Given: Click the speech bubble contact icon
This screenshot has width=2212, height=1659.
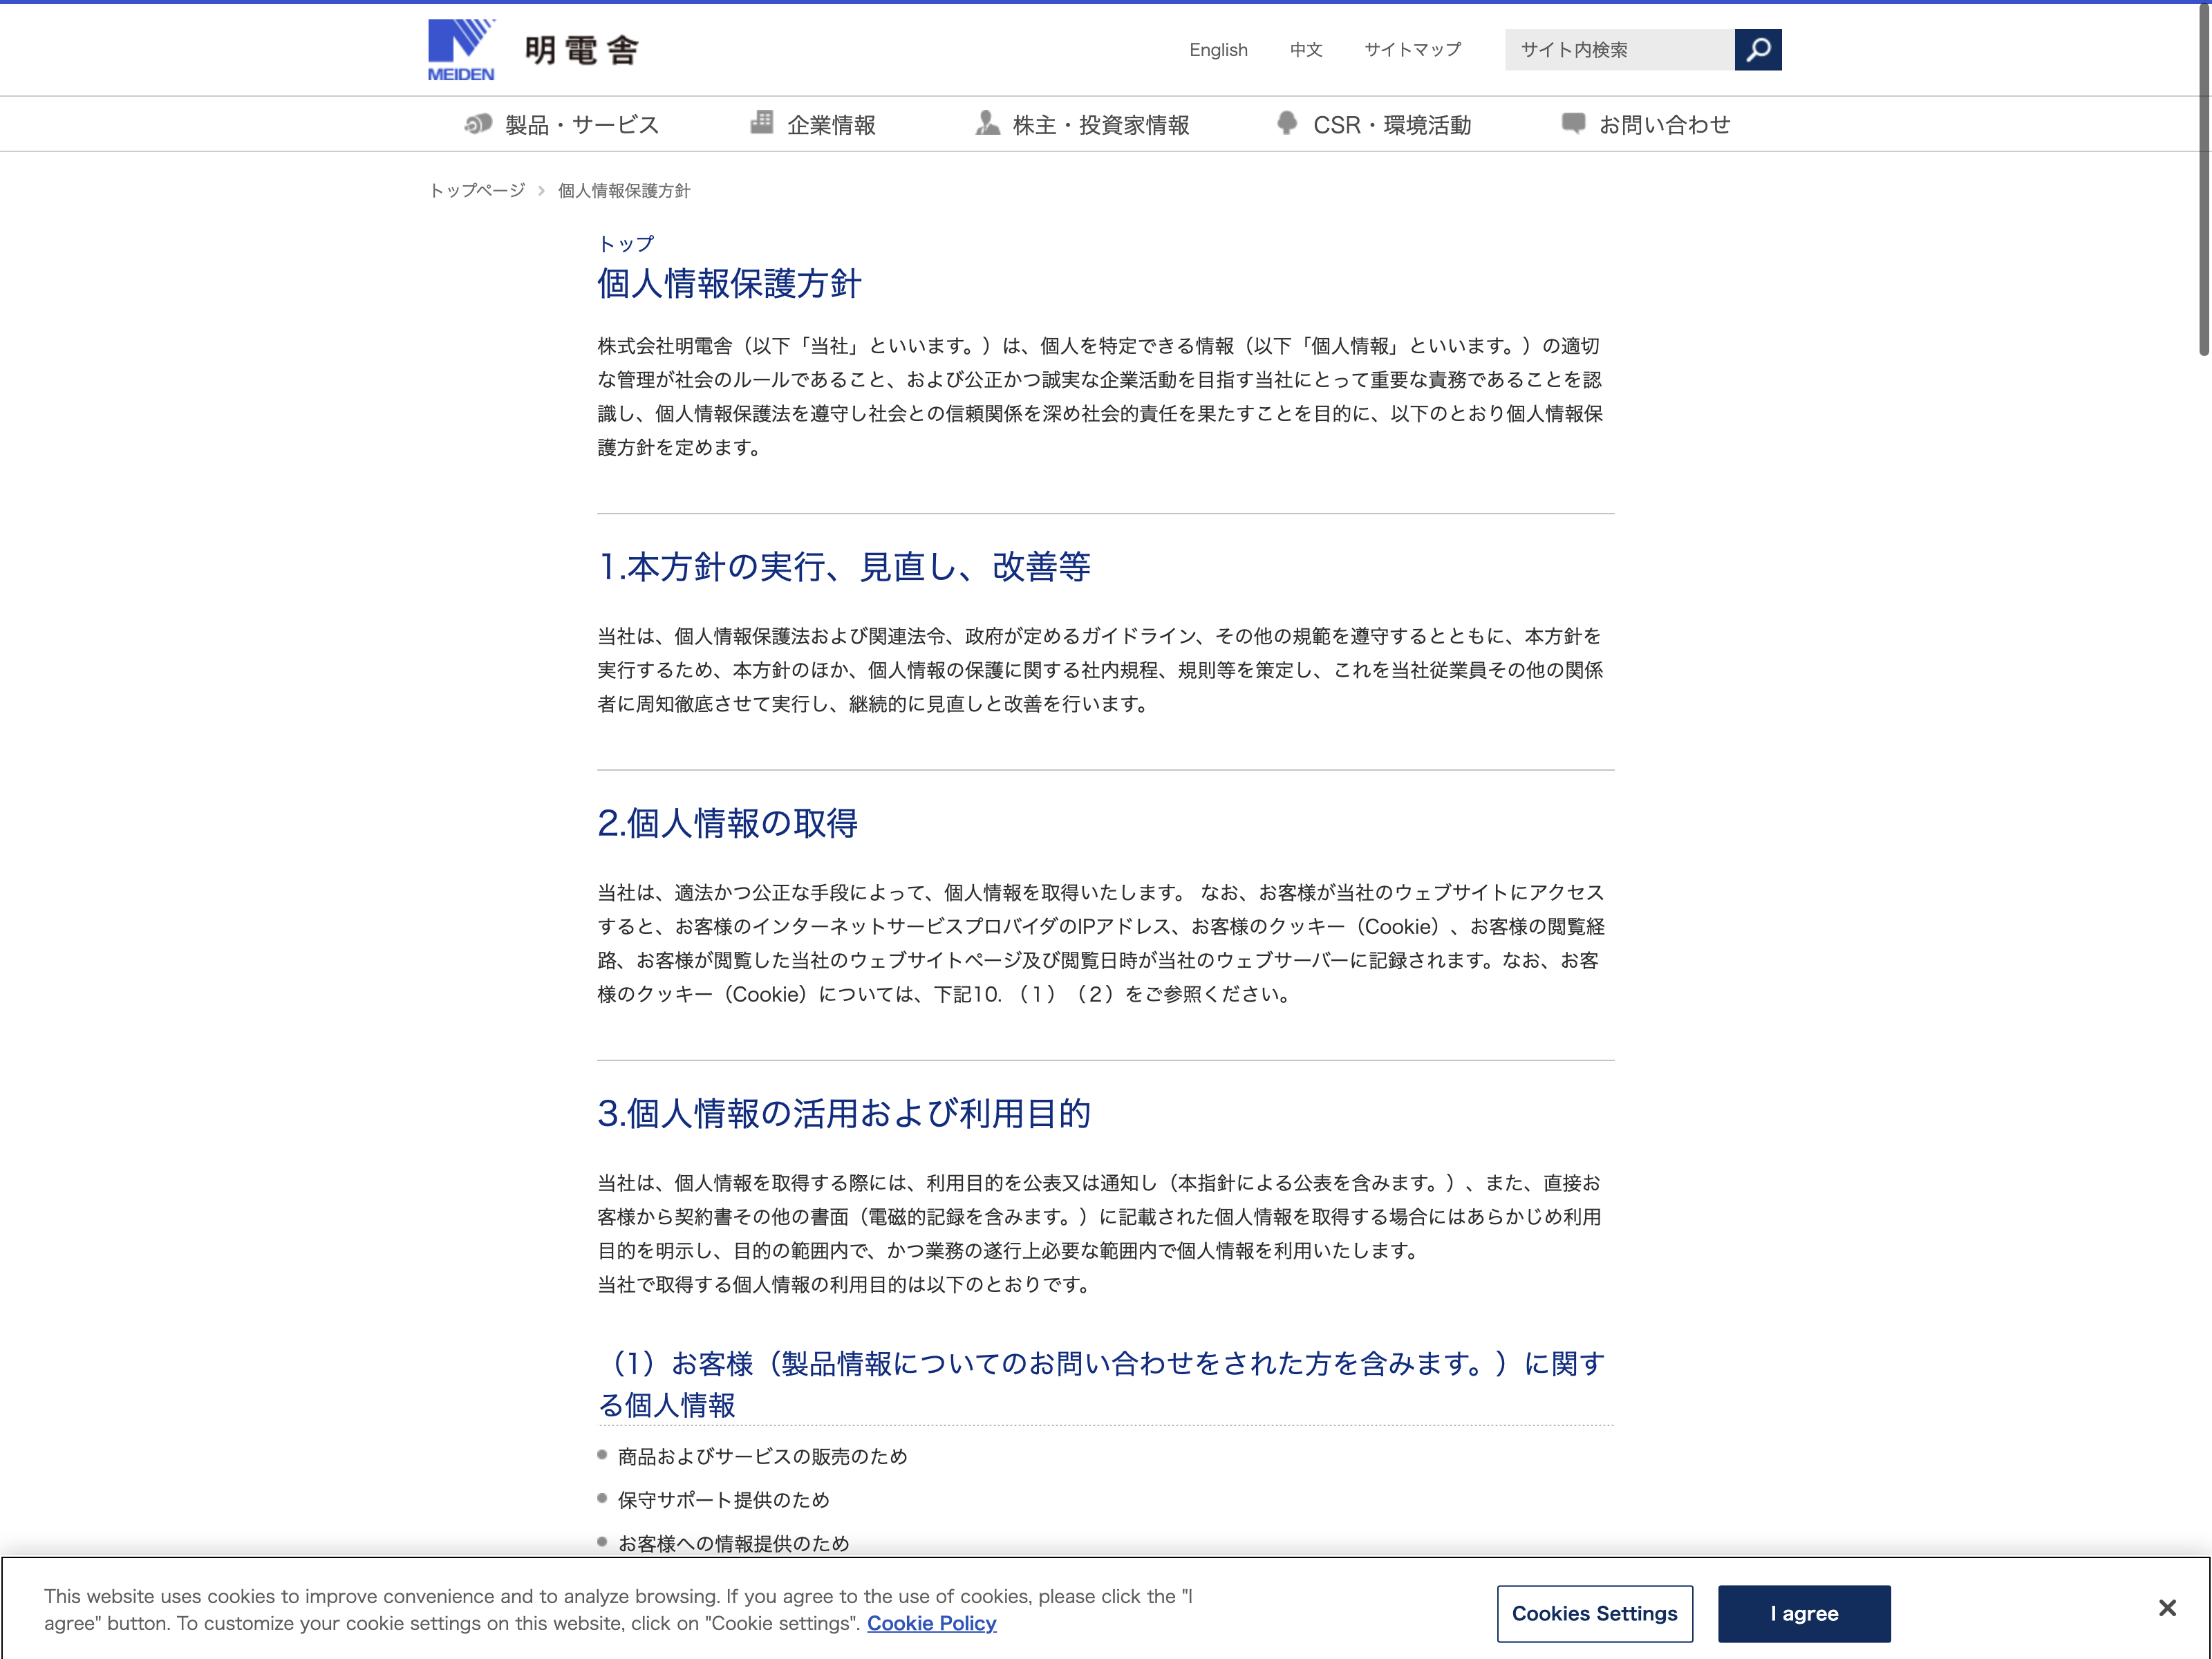Looking at the screenshot, I should click(x=1573, y=123).
